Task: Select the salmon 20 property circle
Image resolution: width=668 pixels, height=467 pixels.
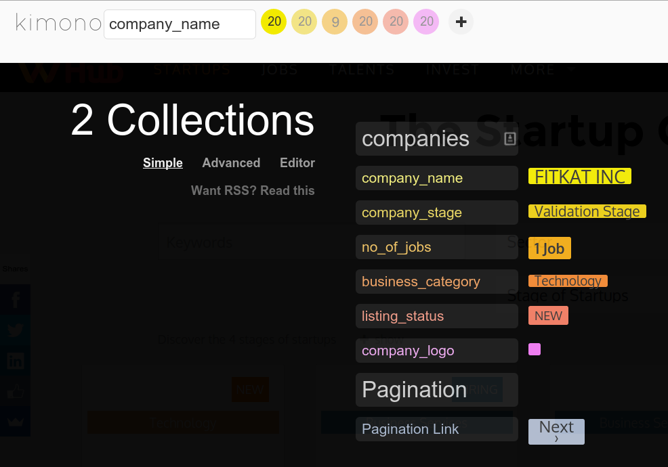Action: [396, 22]
